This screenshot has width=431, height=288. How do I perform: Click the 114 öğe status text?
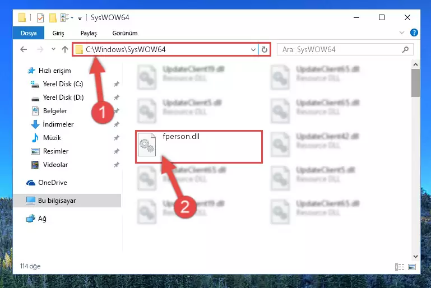(x=30, y=266)
